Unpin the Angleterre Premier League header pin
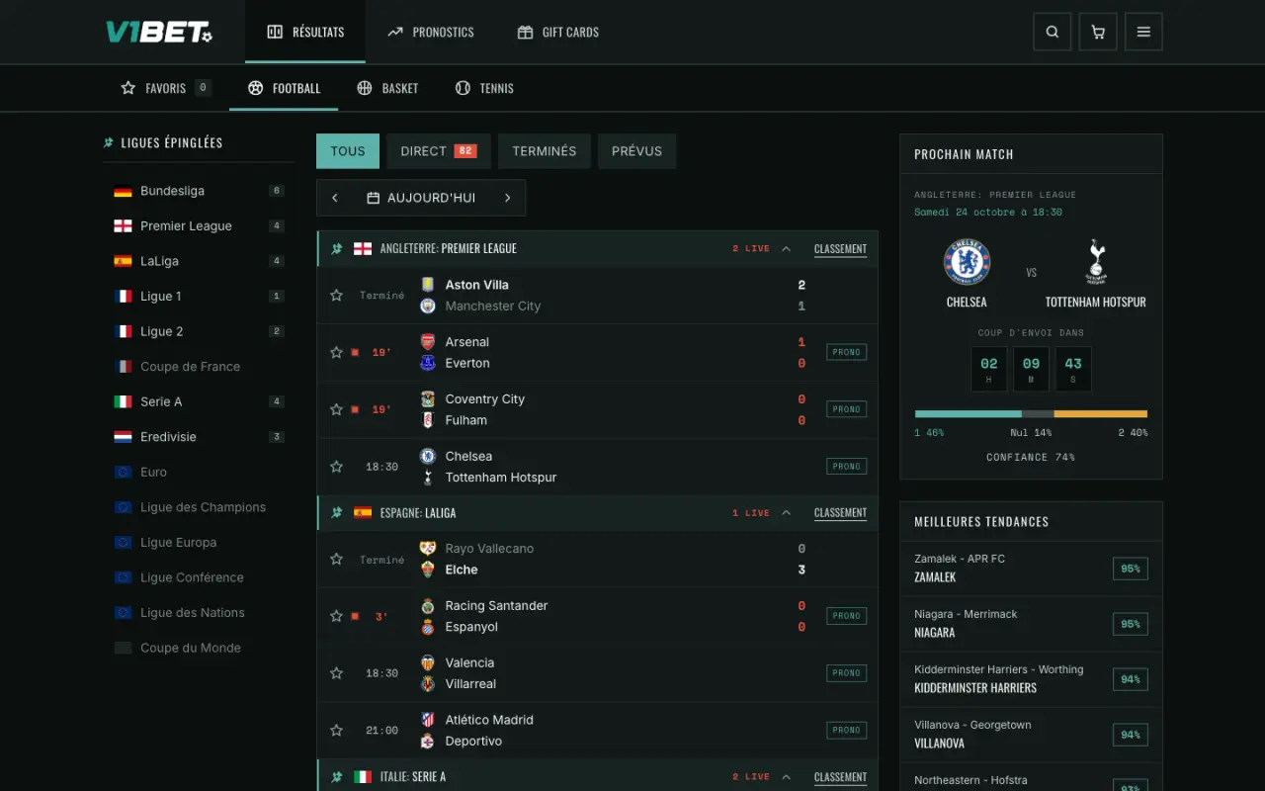Viewport: 1265px width, 791px height. tap(336, 248)
